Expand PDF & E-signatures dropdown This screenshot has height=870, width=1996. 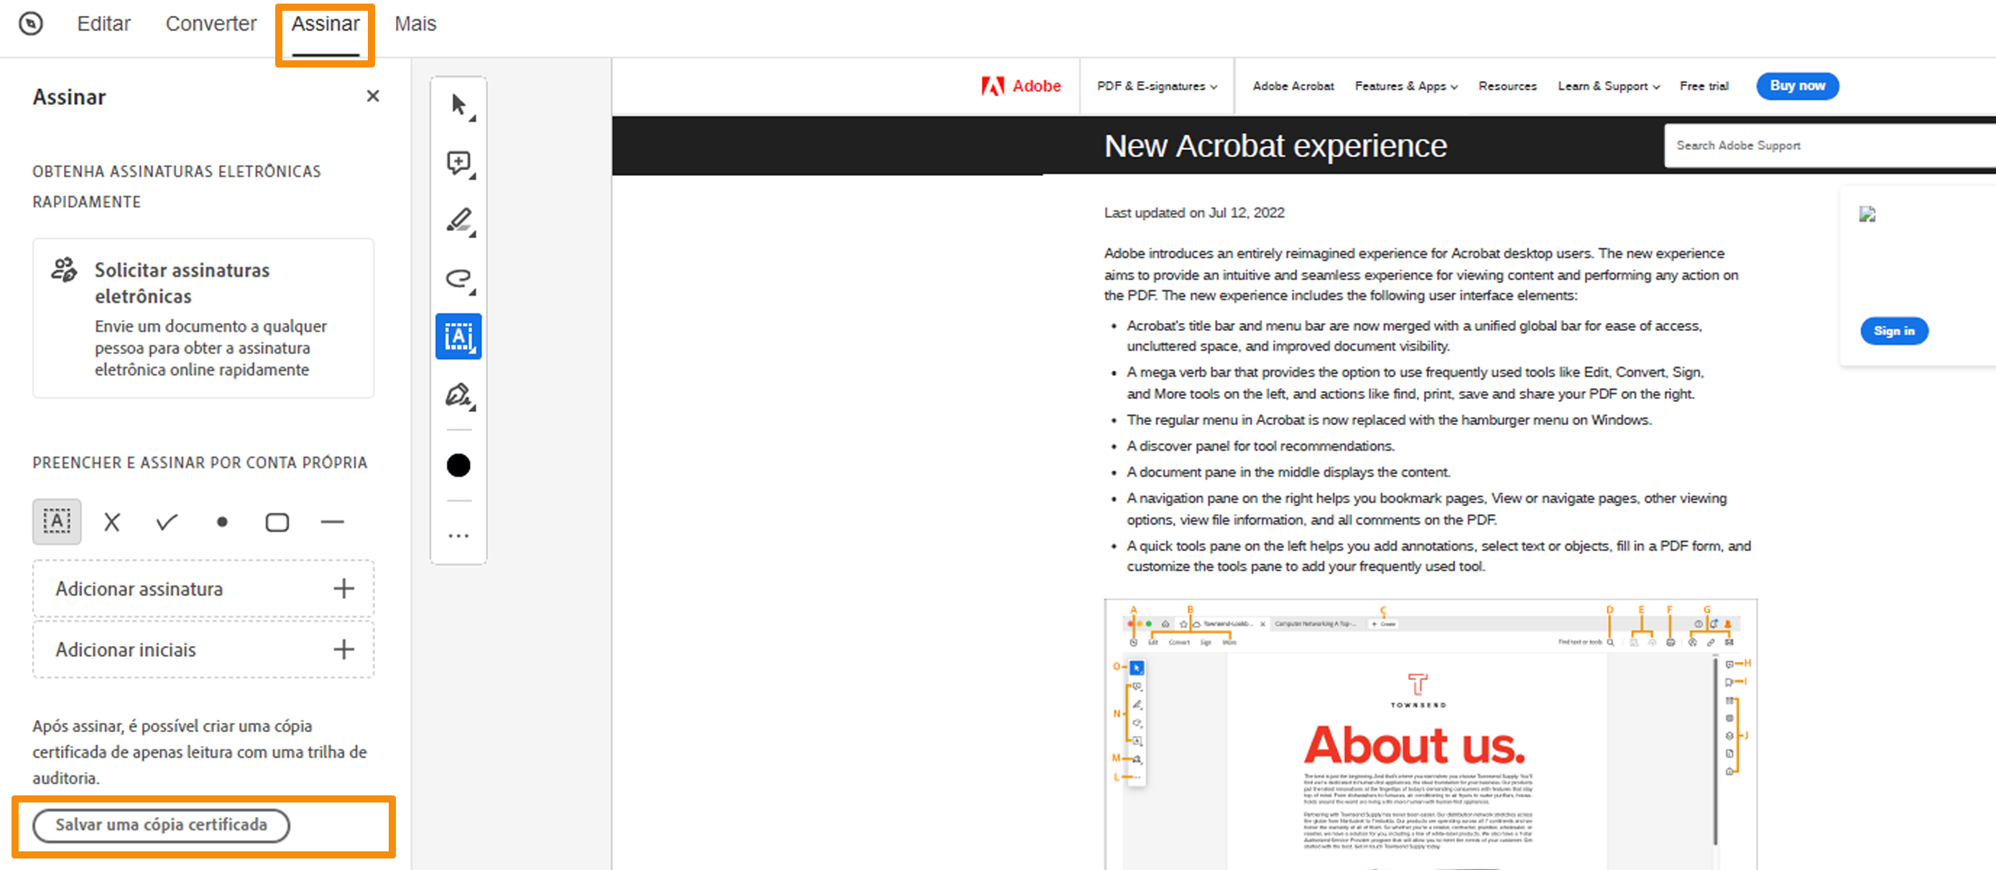1156,86
